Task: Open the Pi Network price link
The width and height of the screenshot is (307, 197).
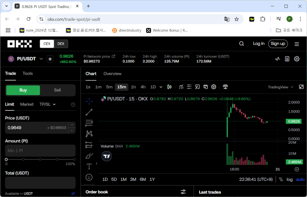Action: click(x=99, y=56)
